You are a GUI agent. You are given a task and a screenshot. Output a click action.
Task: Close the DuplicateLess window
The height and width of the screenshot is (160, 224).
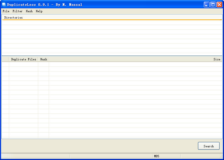(219, 5)
